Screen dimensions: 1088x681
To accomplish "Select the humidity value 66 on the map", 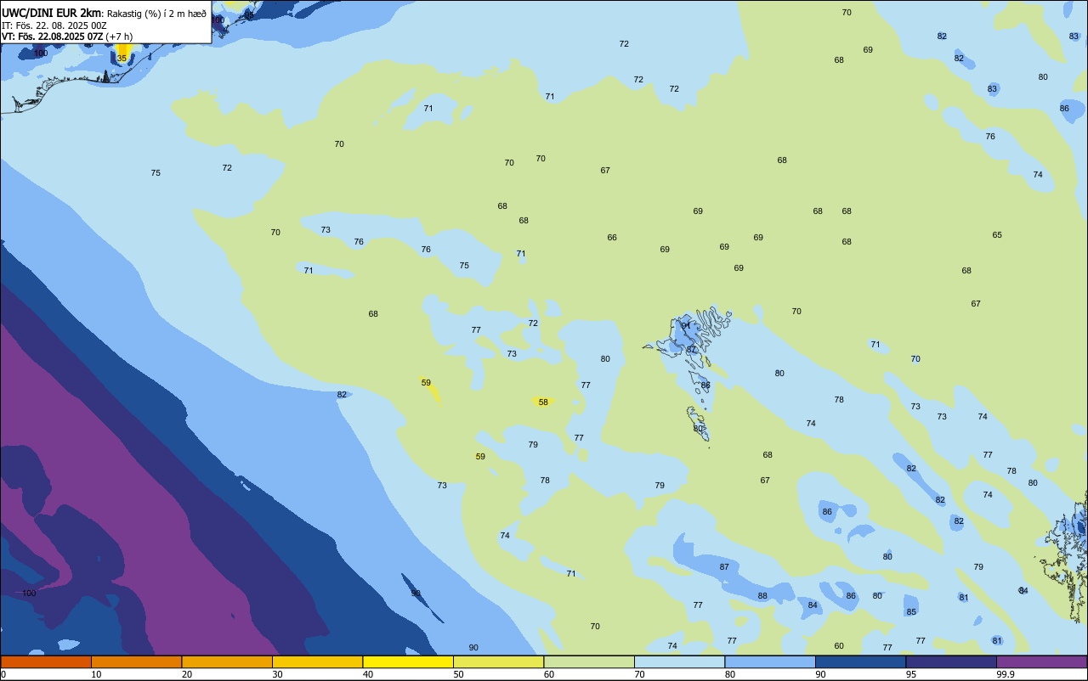I will pyautogui.click(x=612, y=238).
